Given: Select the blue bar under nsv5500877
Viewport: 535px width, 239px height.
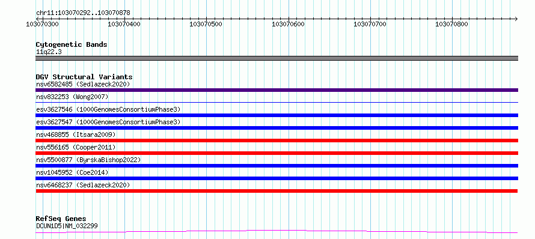Looking at the screenshot, I should (x=277, y=166).
